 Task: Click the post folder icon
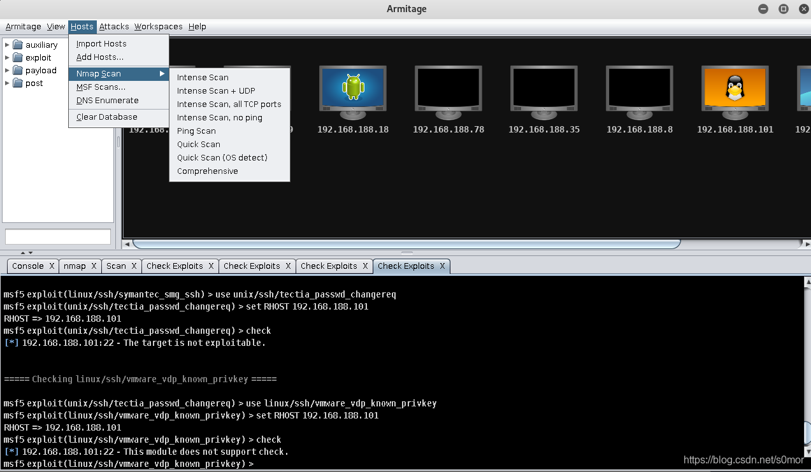point(18,83)
